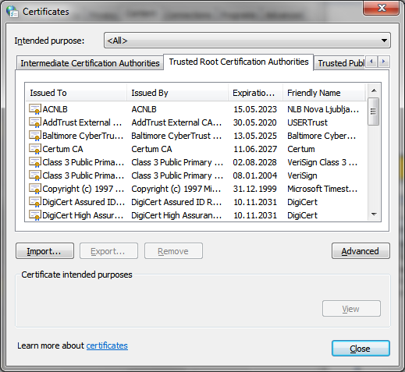
Task: Click certificate icon for Class 3 expiring 02.08.2028
Action: pyautogui.click(x=35, y=162)
